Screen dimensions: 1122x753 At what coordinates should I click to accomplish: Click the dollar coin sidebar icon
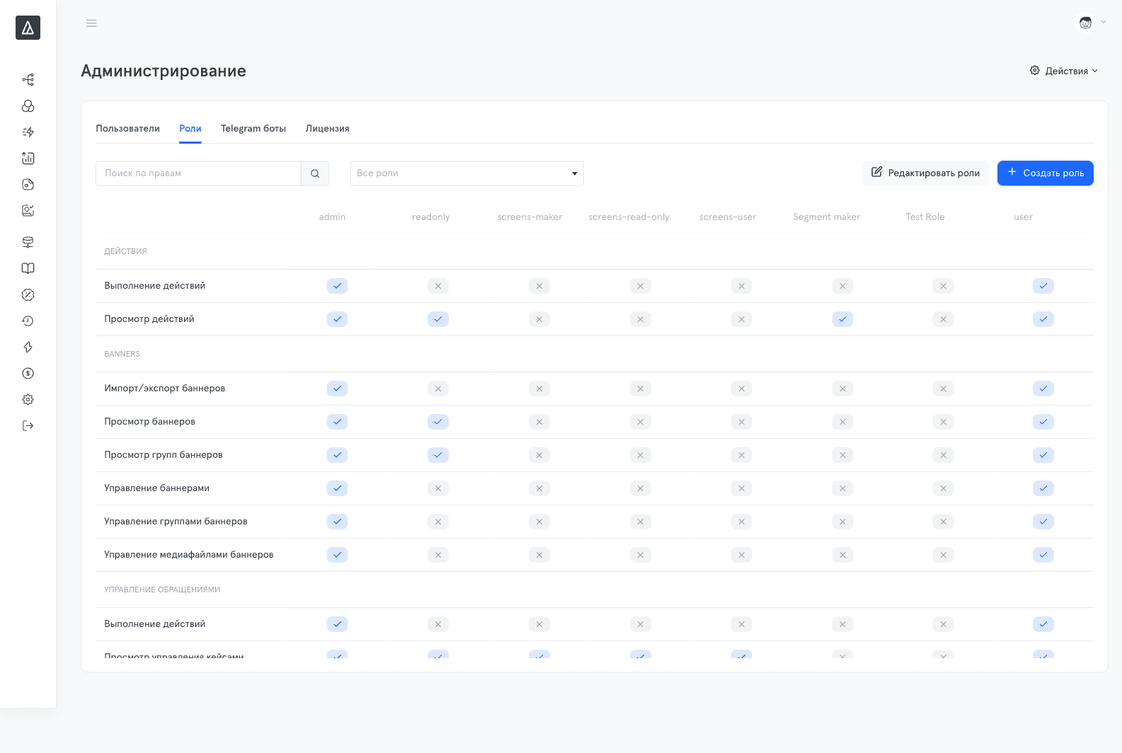(28, 373)
